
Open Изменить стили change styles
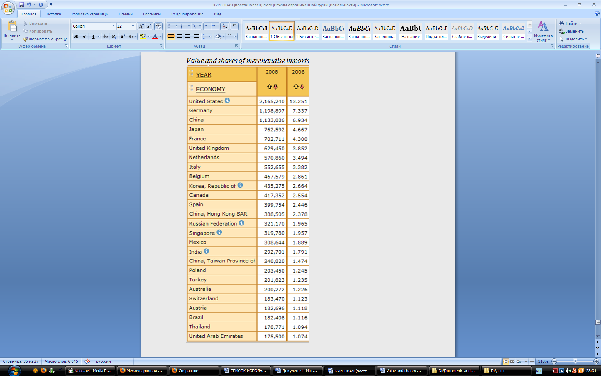point(543,32)
